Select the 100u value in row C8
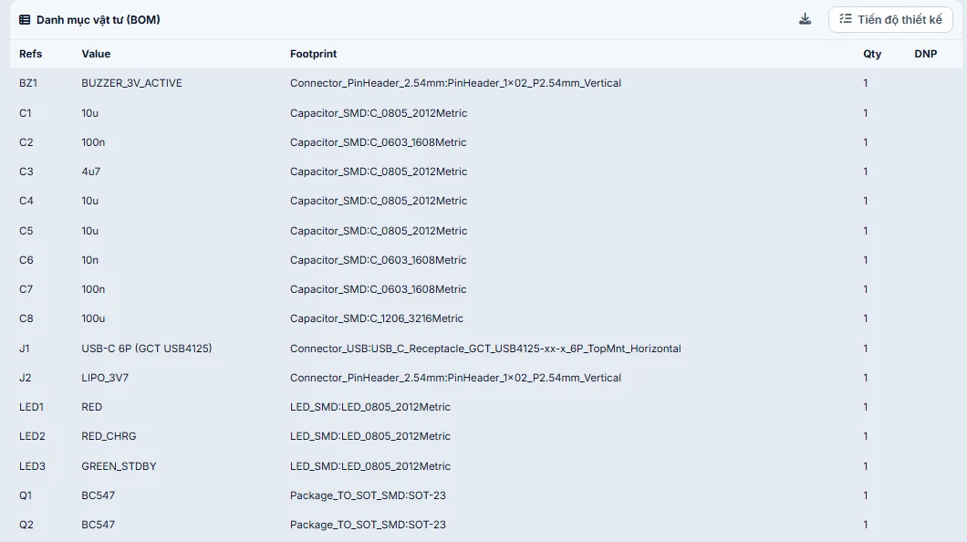Screen dimensions: 967x542 pyautogui.click(x=93, y=318)
